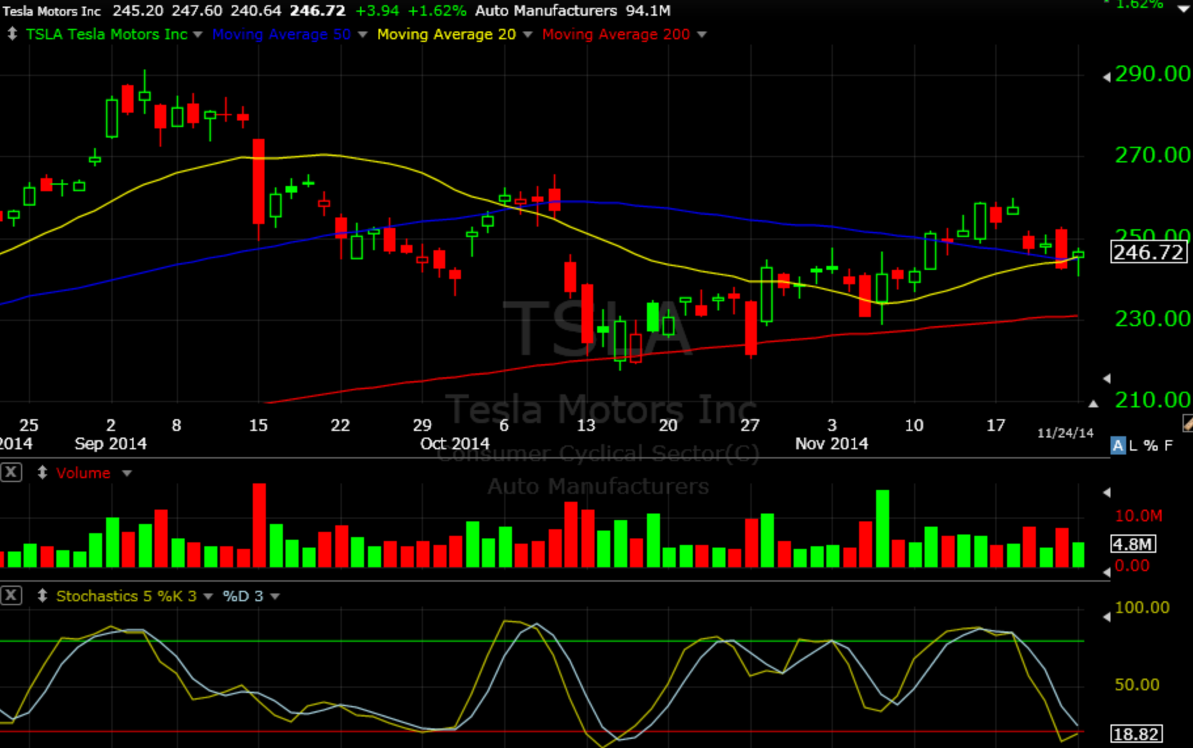Click the left triangle marker above 210.00
The height and width of the screenshot is (748, 1193).
click(1107, 378)
